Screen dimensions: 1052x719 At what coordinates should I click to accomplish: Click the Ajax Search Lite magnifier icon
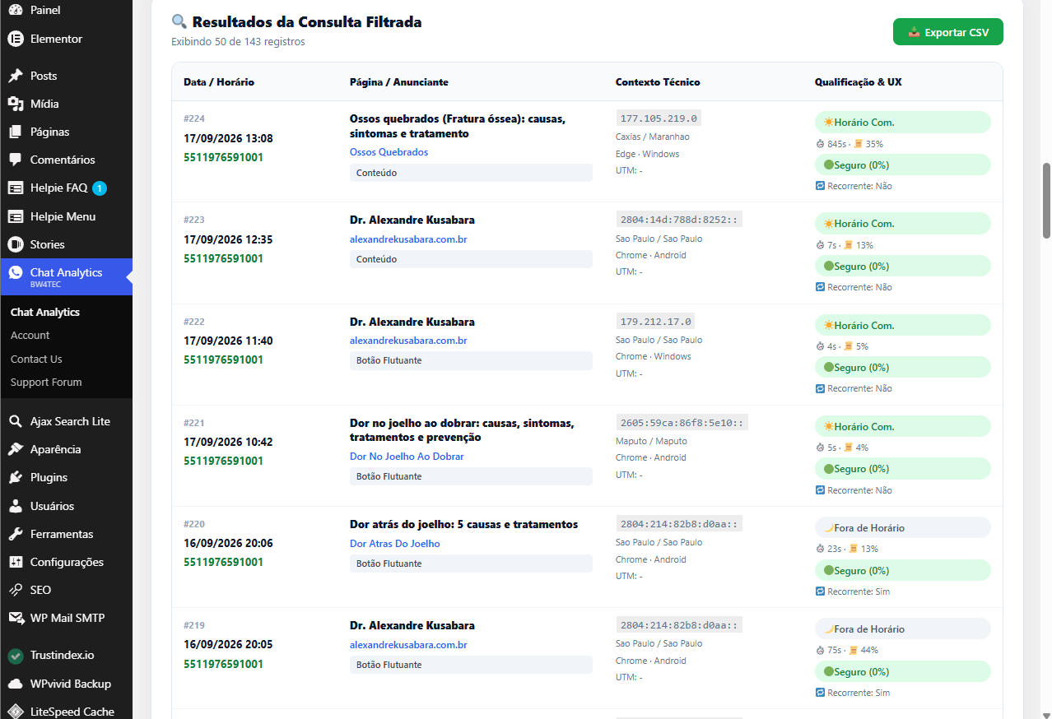pos(15,421)
